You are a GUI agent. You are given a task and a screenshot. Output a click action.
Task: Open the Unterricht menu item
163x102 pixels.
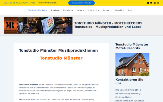click(x=92, y=10)
